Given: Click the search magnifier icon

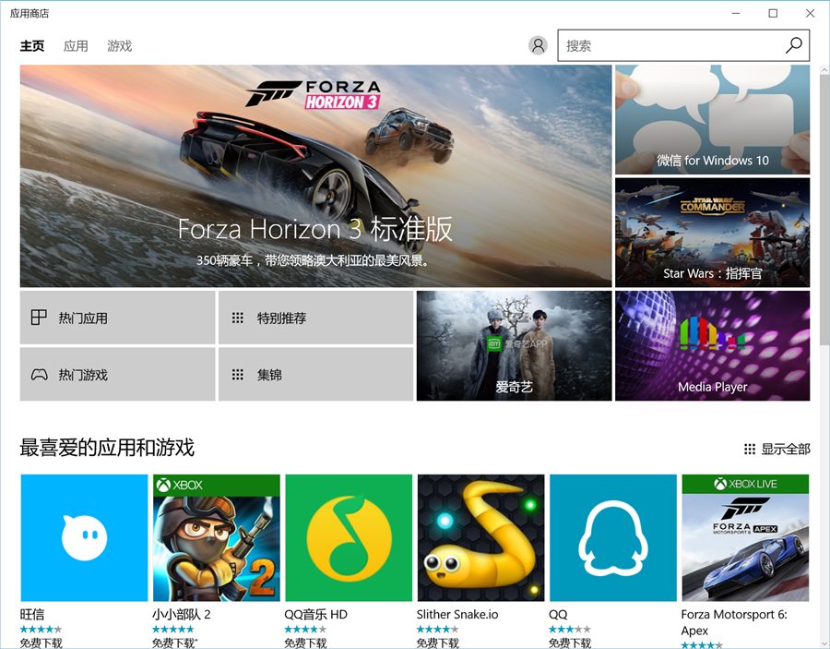Looking at the screenshot, I should (x=793, y=44).
